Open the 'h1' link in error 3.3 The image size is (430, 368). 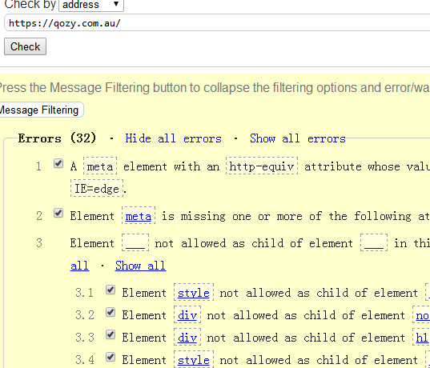coord(422,338)
